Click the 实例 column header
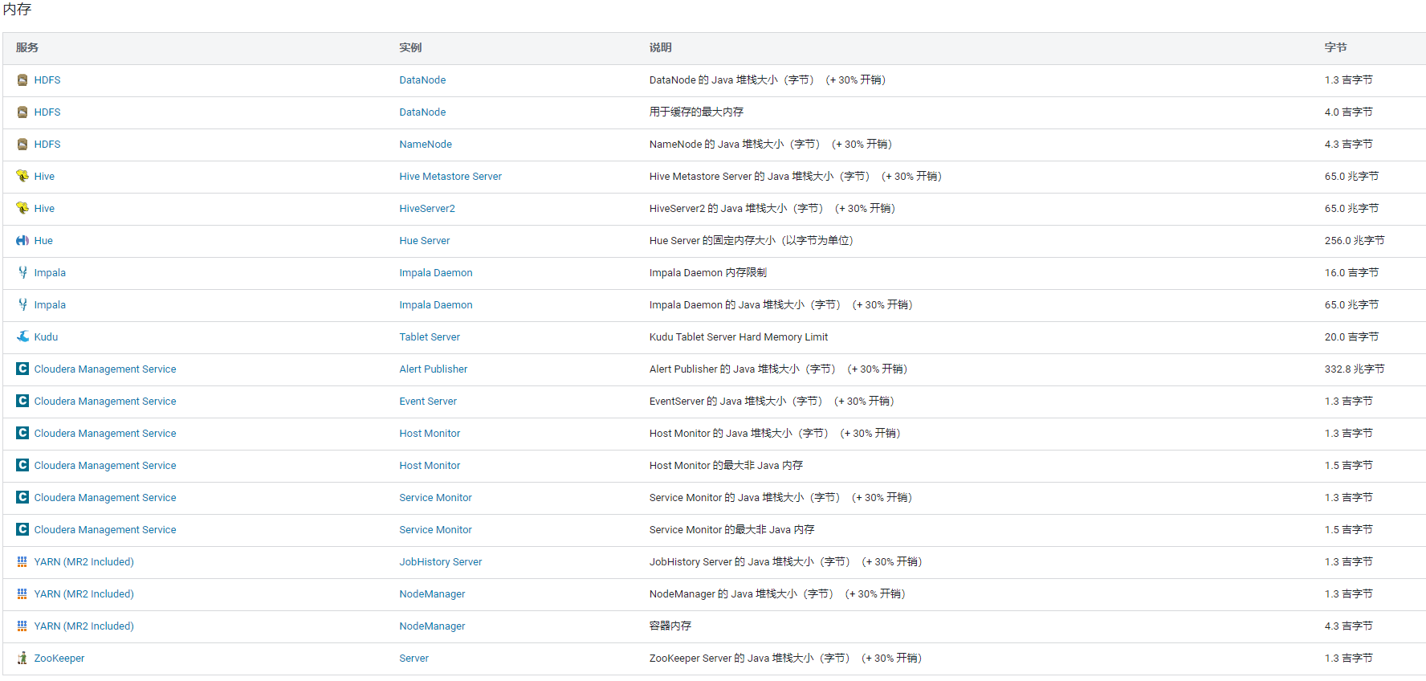The height and width of the screenshot is (681, 1426). (410, 48)
